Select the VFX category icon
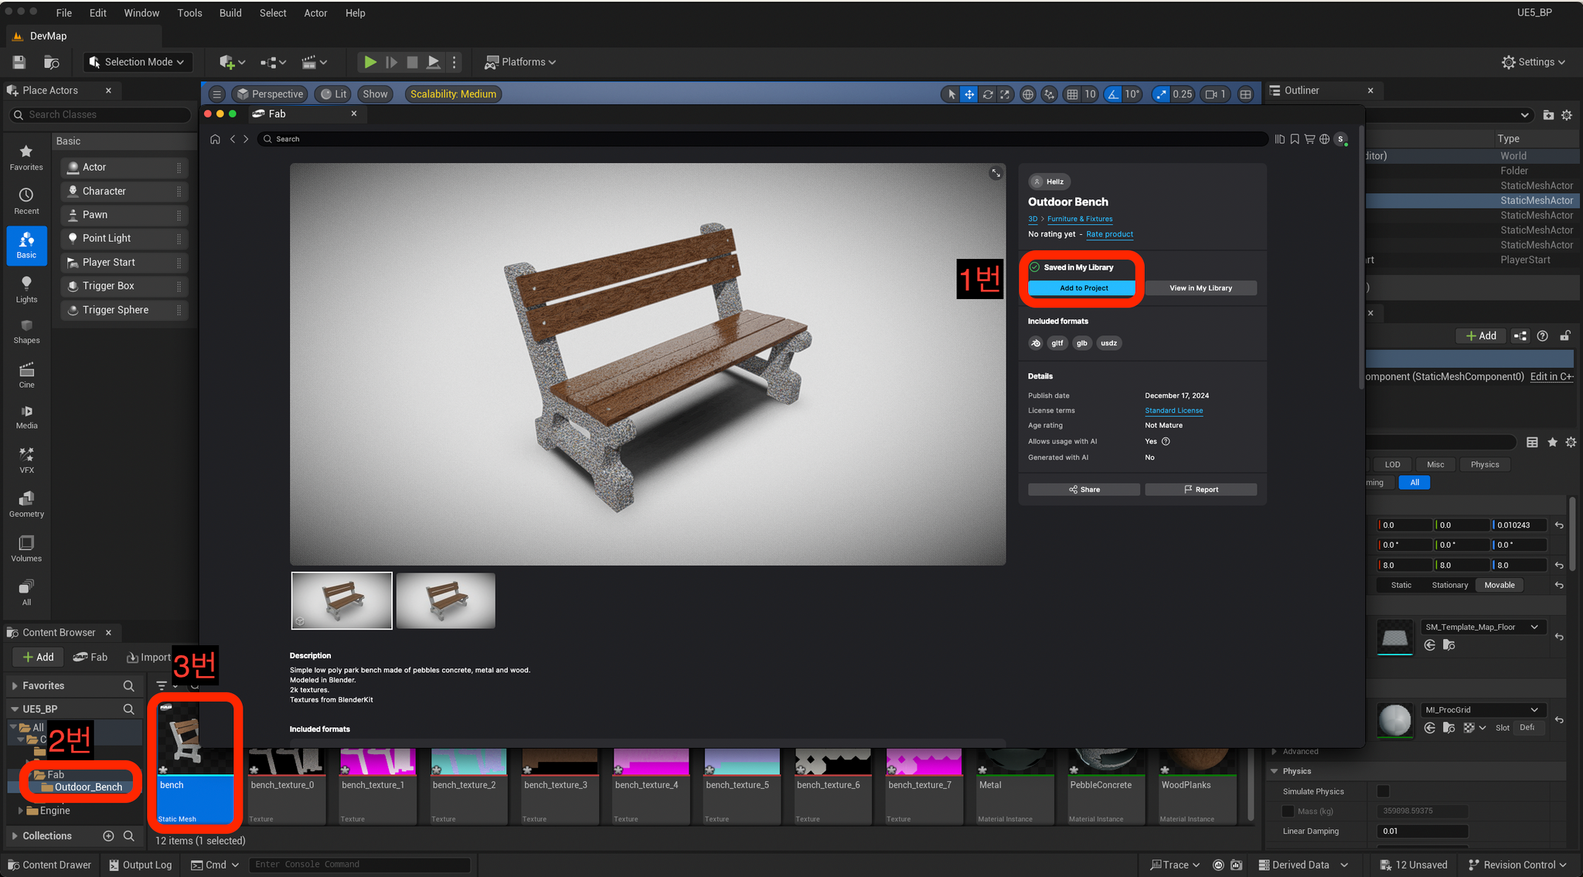Image resolution: width=1583 pixels, height=877 pixels. click(26, 461)
